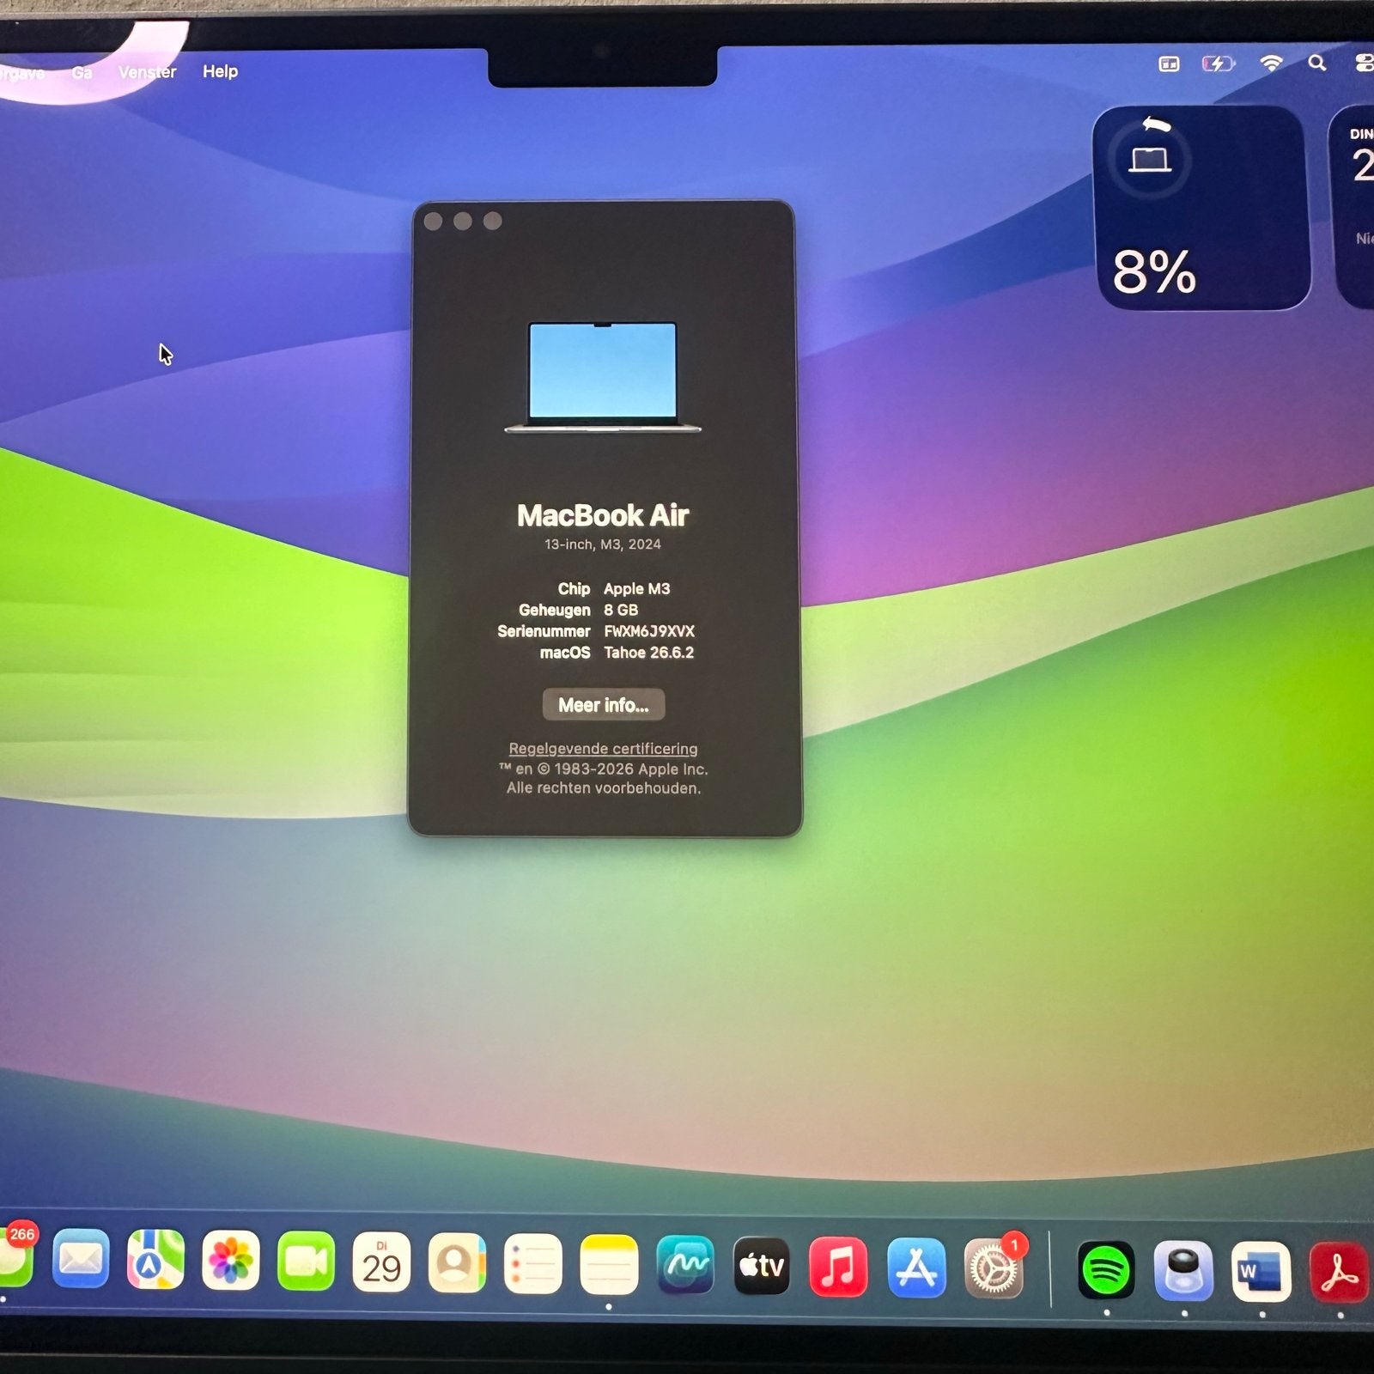Click the 1983-2026 Apple Inc. copyright line
Screen dimensions: 1374x1374
click(x=604, y=769)
